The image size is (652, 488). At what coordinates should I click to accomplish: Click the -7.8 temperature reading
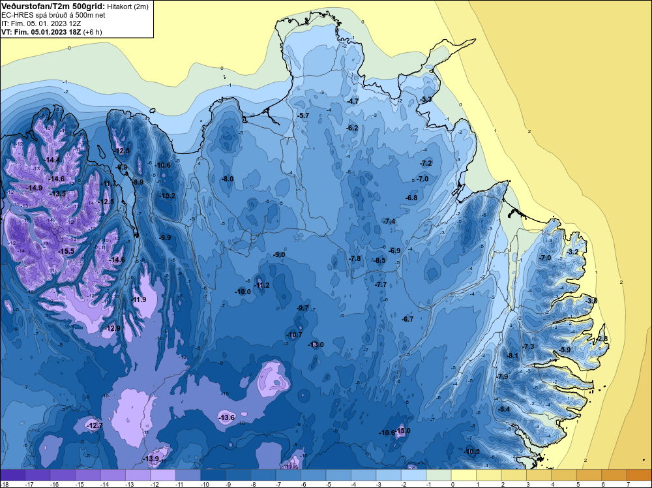coord(355,258)
